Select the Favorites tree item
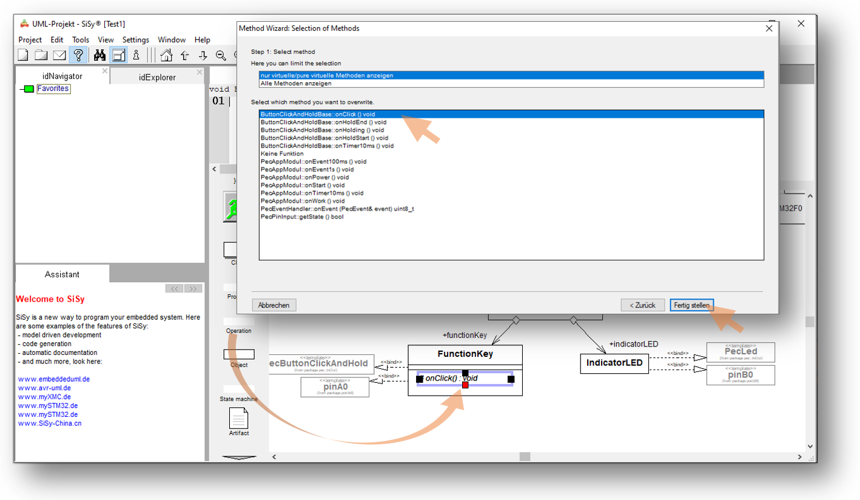This screenshot has width=860, height=500. click(53, 89)
